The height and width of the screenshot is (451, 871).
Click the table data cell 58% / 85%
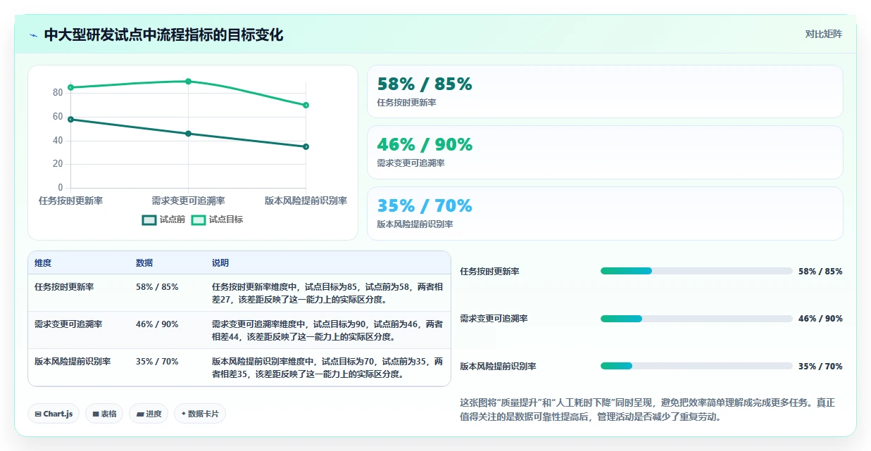157,287
